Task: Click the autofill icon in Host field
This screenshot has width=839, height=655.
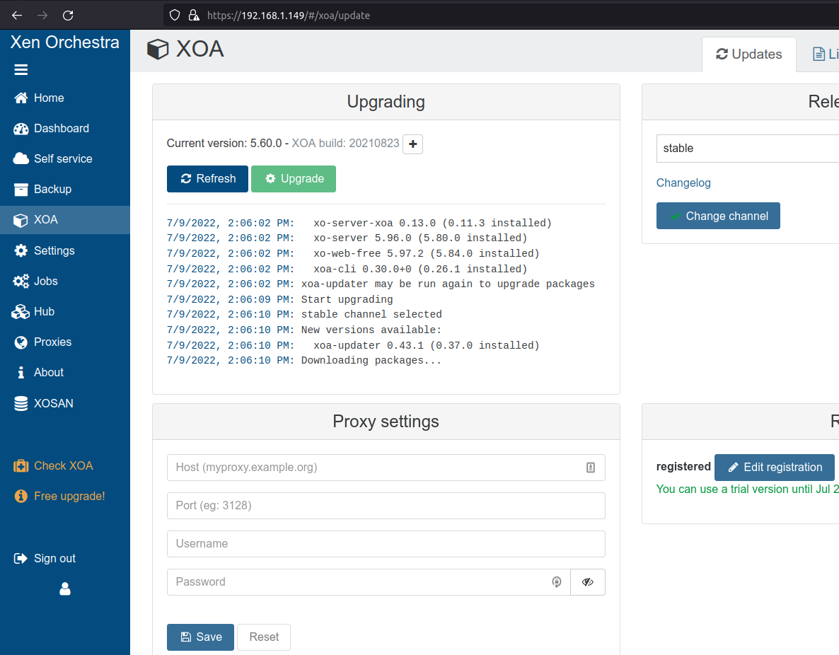Action: (591, 468)
